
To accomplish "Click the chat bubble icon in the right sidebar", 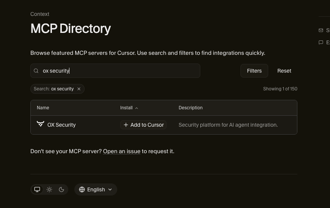I will (x=321, y=42).
